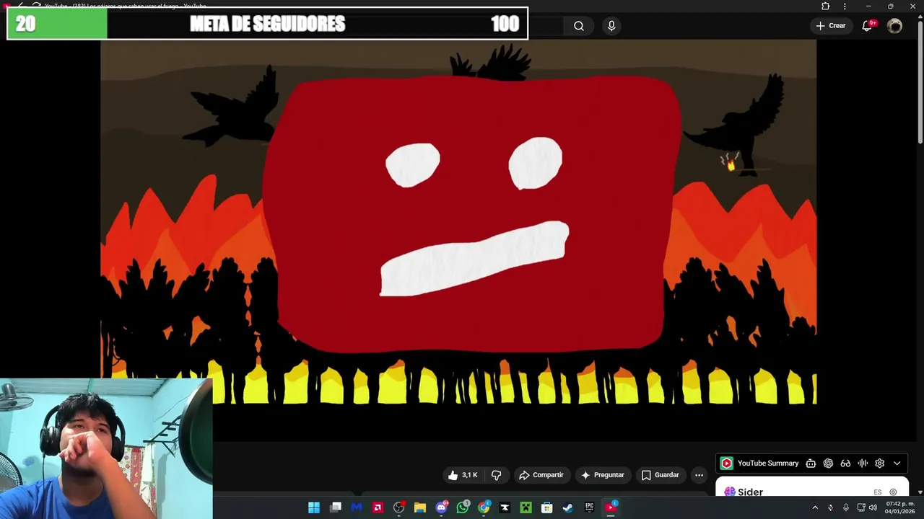Click the video player to pause
The width and height of the screenshot is (924, 519).
(458, 221)
